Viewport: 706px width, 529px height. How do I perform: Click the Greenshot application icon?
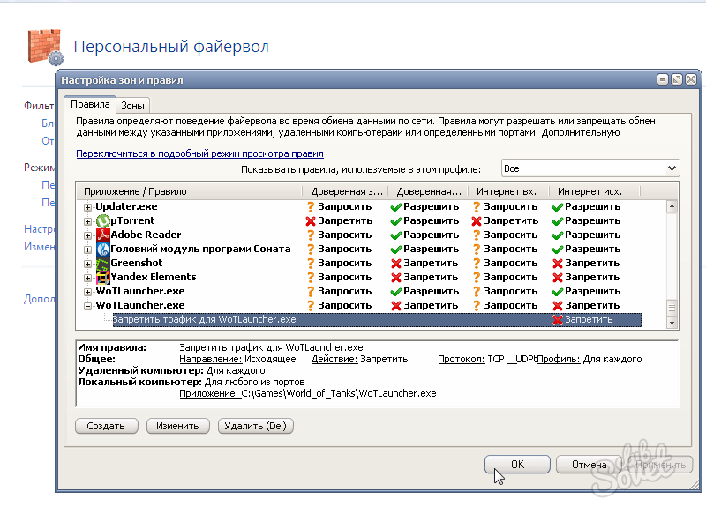(102, 263)
